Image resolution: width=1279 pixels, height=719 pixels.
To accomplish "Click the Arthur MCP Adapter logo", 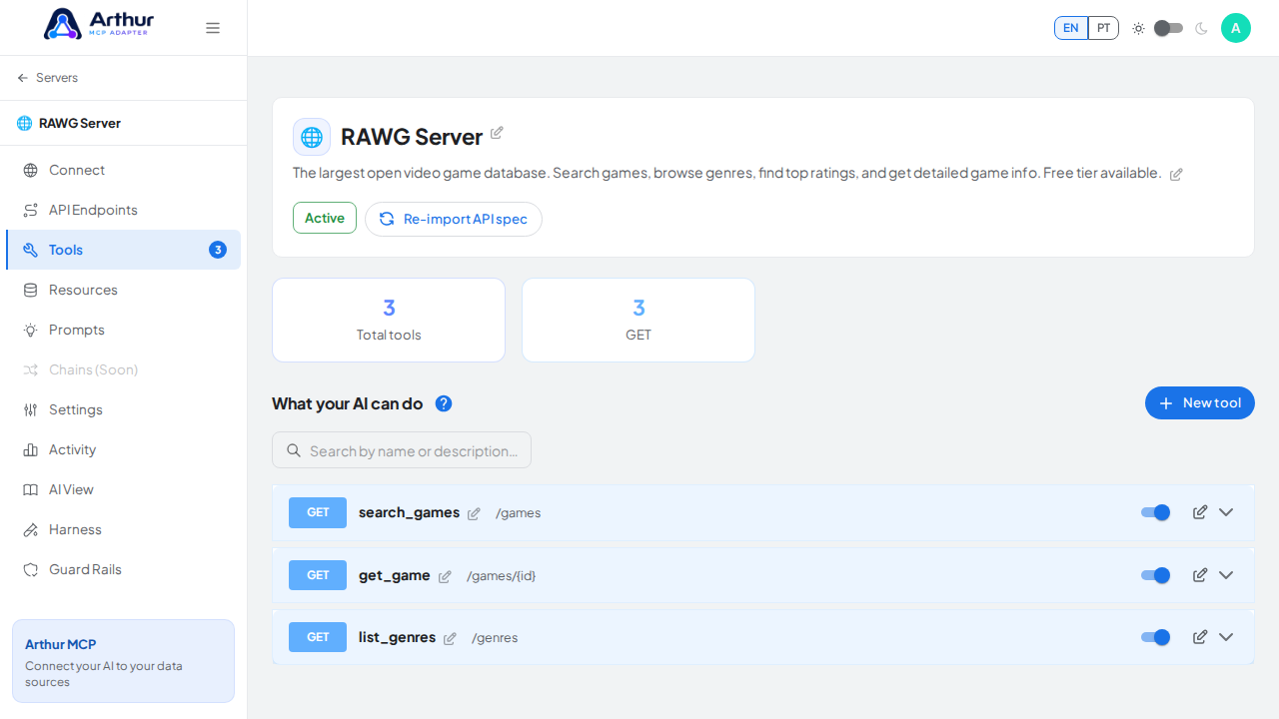I will (99, 24).
